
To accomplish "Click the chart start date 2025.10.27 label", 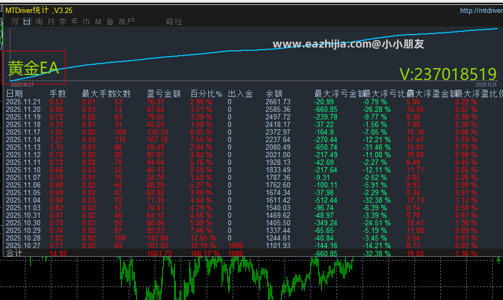I will 22,85.
